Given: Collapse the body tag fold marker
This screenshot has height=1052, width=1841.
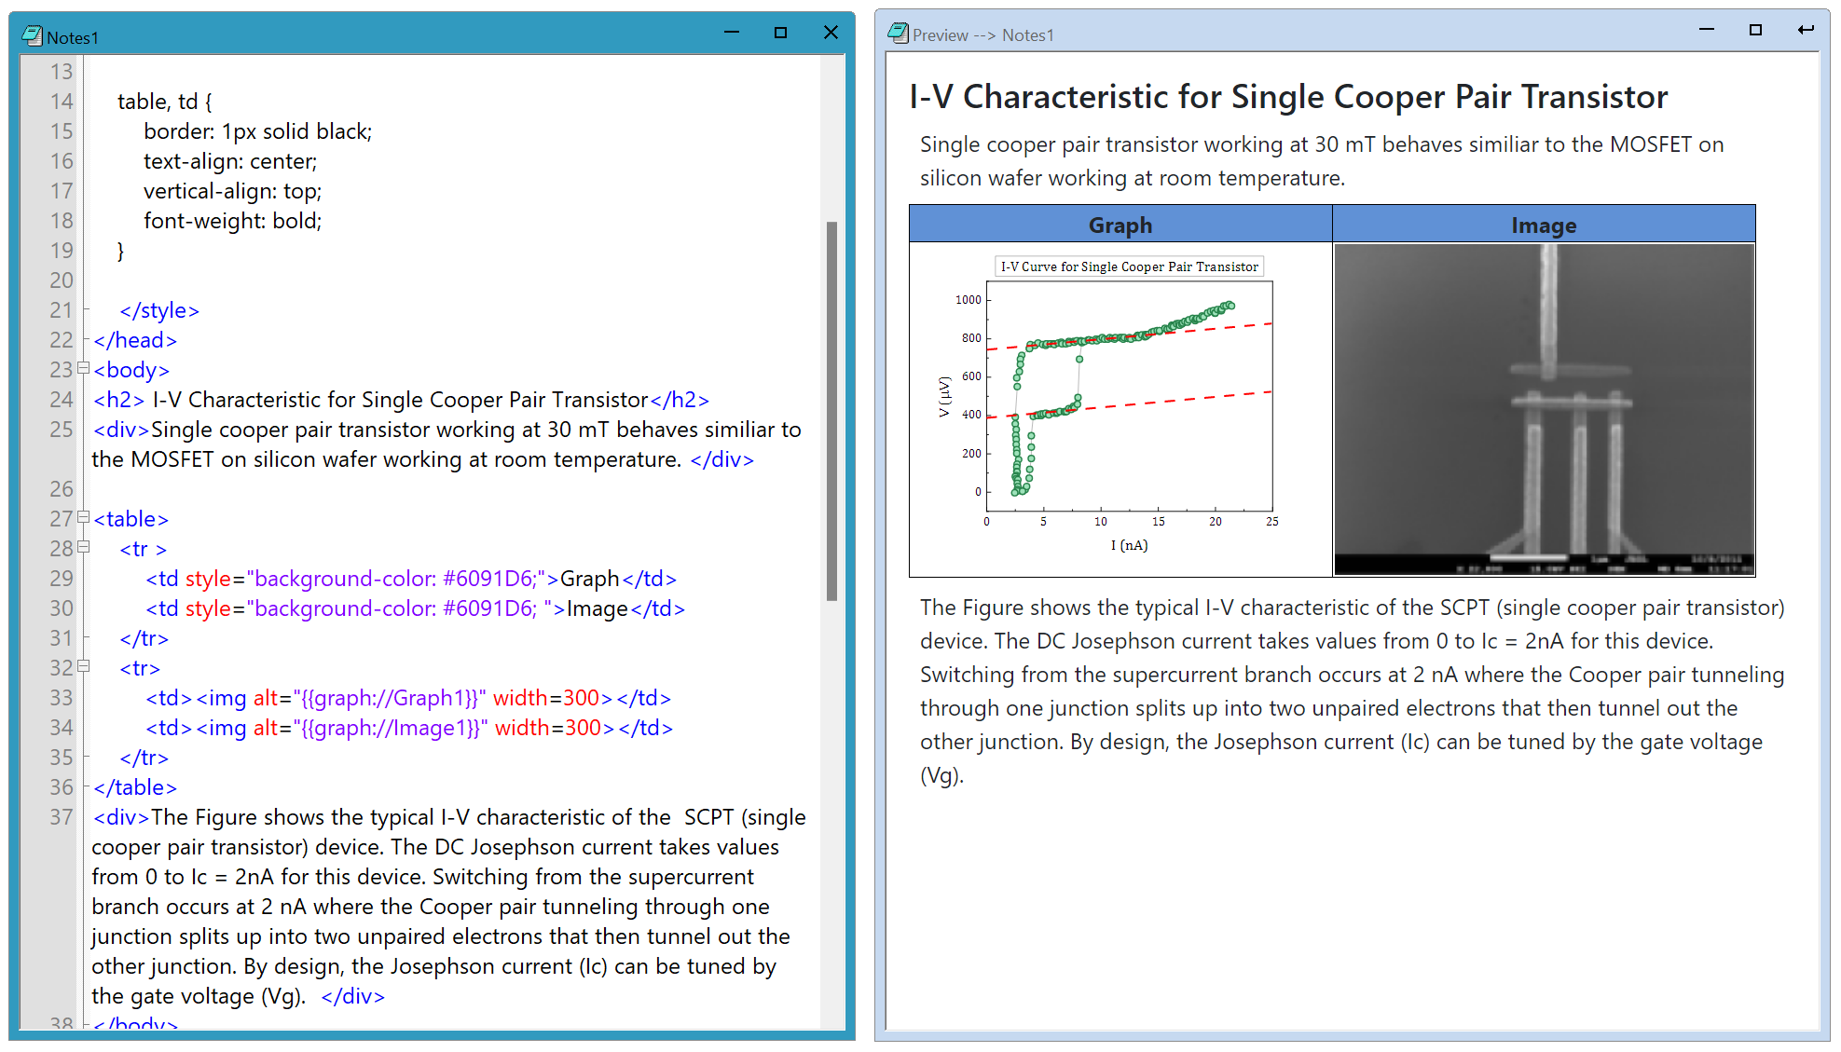Looking at the screenshot, I should (x=84, y=369).
